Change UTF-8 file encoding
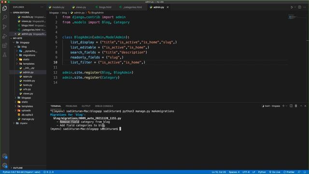This screenshot has height=174, width=309. point(246,172)
